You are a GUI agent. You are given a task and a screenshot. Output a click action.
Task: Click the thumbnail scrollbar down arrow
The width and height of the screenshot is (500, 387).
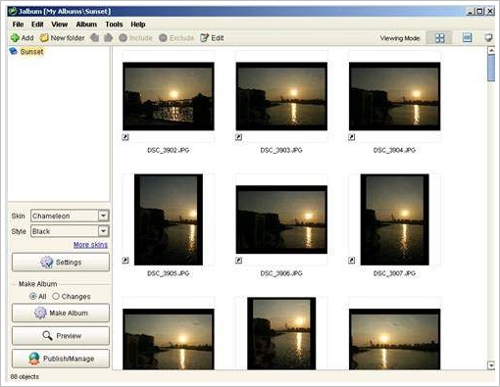tap(491, 365)
